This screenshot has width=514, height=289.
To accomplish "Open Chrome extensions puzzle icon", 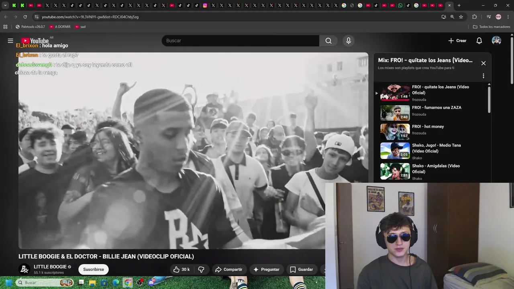I will coord(475,17).
